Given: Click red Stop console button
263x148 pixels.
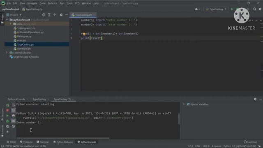Looking at the screenshot, I should point(7,110).
